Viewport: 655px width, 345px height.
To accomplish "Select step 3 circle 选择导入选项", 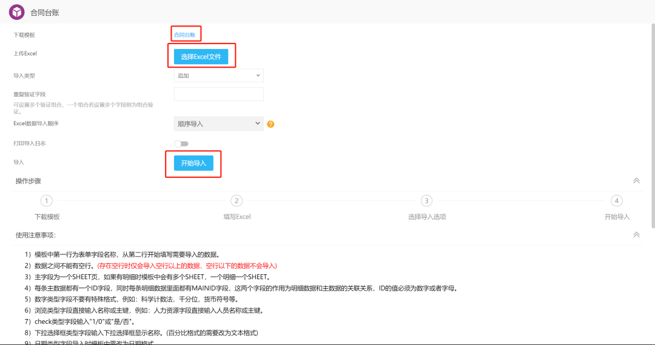I will [426, 201].
